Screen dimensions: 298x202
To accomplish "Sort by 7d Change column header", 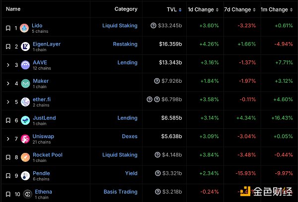I will [x=237, y=9].
